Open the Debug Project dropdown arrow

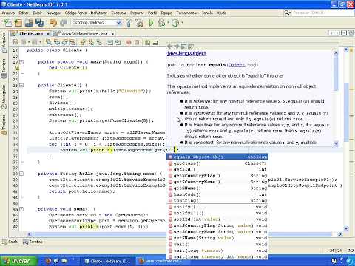[168, 23]
